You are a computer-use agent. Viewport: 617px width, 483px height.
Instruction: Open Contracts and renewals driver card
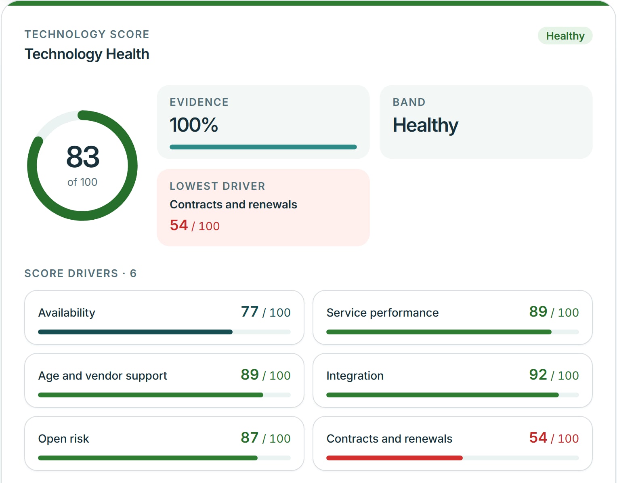point(453,443)
